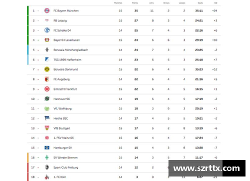Click the www.szrttx.com watermark banner
The image size is (250, 181).
click(x=207, y=168)
